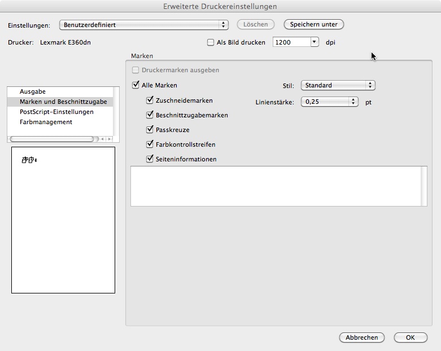
Task: Select Marken und Beschnittzugabe list entry
Action: click(63, 102)
